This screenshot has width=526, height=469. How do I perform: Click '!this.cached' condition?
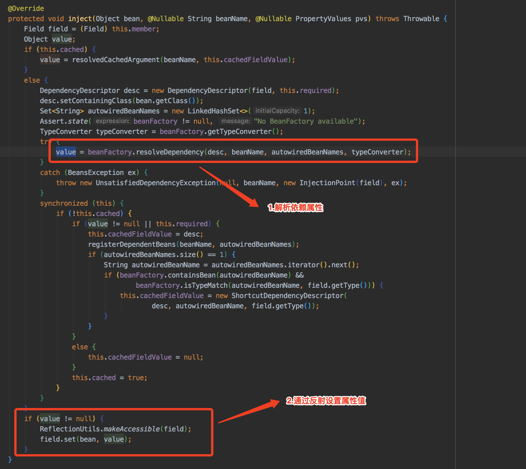96,214
